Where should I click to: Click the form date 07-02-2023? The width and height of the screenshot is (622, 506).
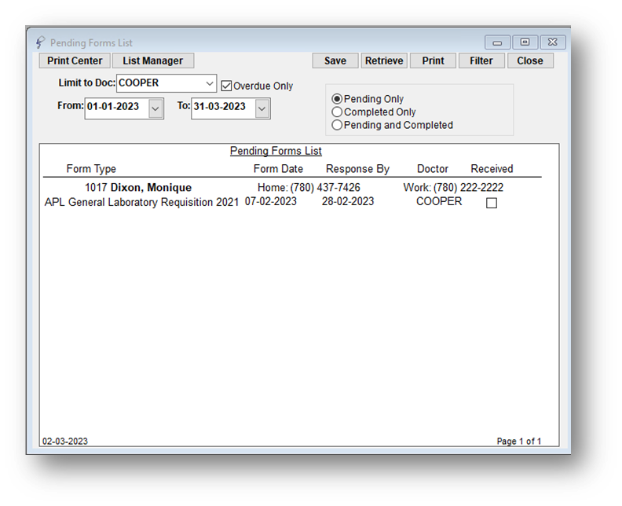[x=271, y=202]
